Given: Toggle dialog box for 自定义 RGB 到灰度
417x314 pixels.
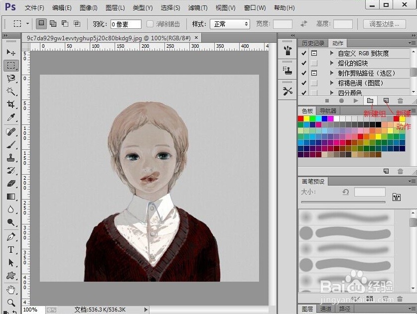Looking at the screenshot, I should (x=314, y=53).
